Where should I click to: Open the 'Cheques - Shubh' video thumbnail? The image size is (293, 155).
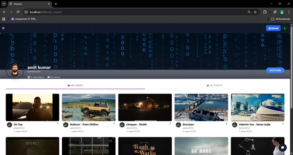click(x=145, y=107)
